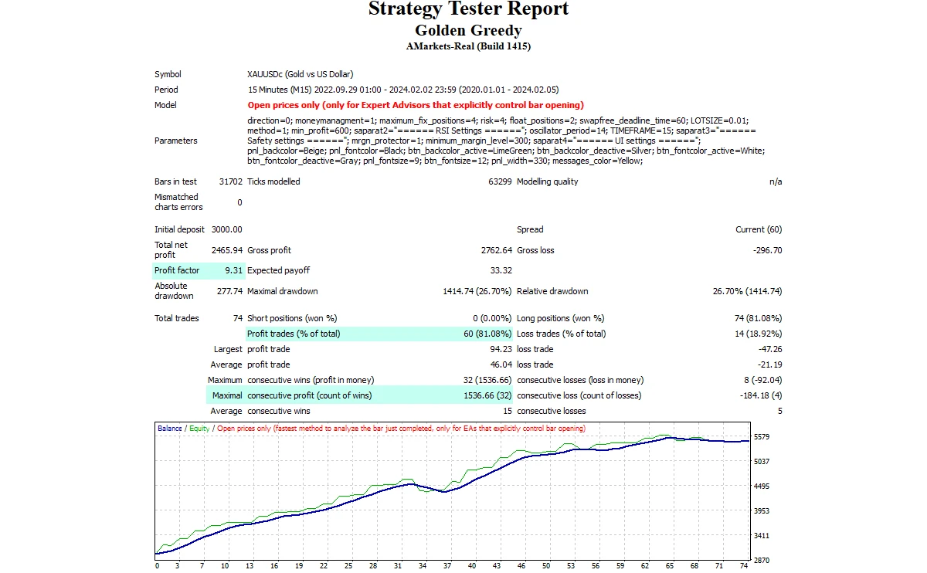Click the red Open prices only model text

416,105
